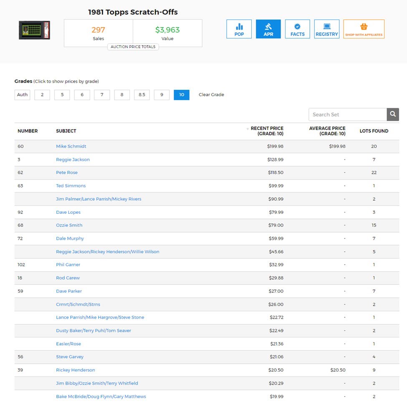Image resolution: width=407 pixels, height=403 pixels.
Task: Open Ozzie Smith card link
Action: coord(69,225)
